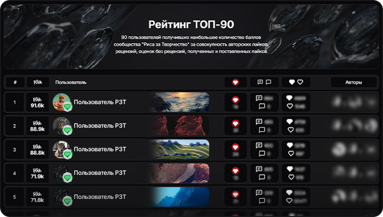Click the red heart column header icon
Viewport: 383px width, 217px height.
235,82
